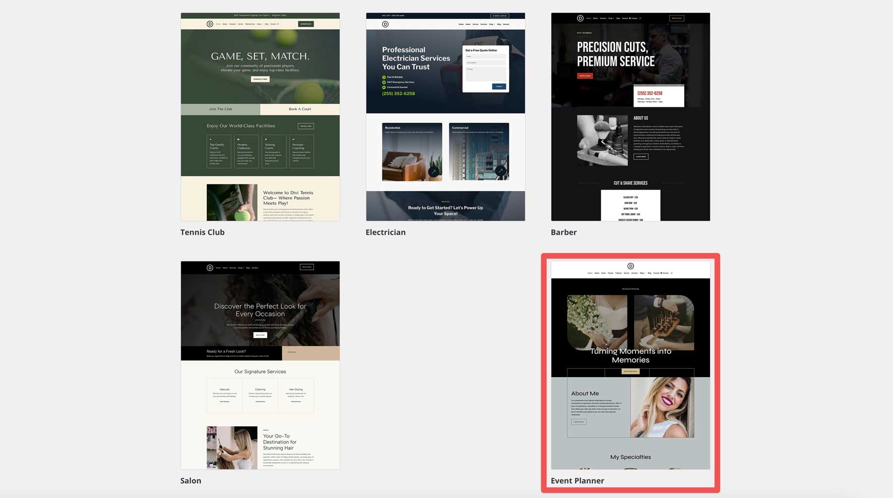Switch to the Book A Court tab

coord(300,109)
